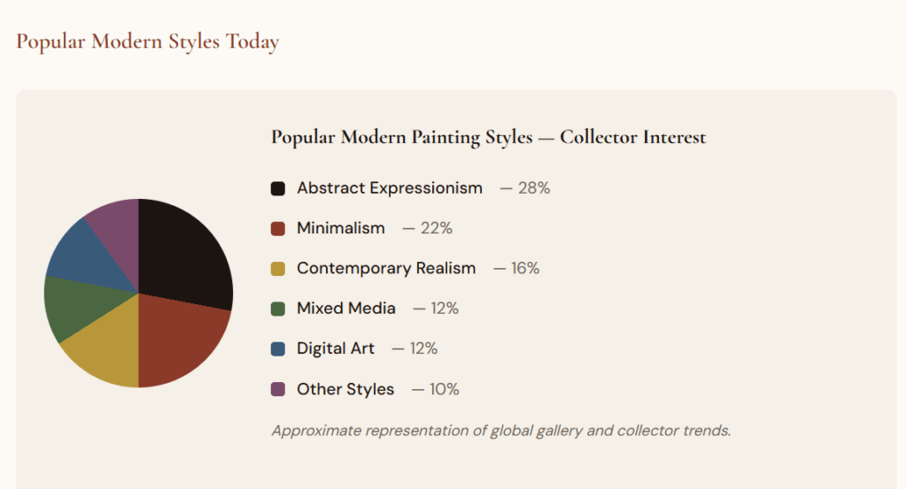Click the purple Other Styles legend swatch

pyautogui.click(x=278, y=389)
